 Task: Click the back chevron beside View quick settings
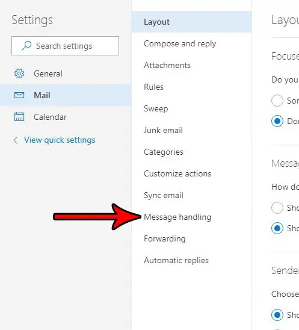coord(16,140)
